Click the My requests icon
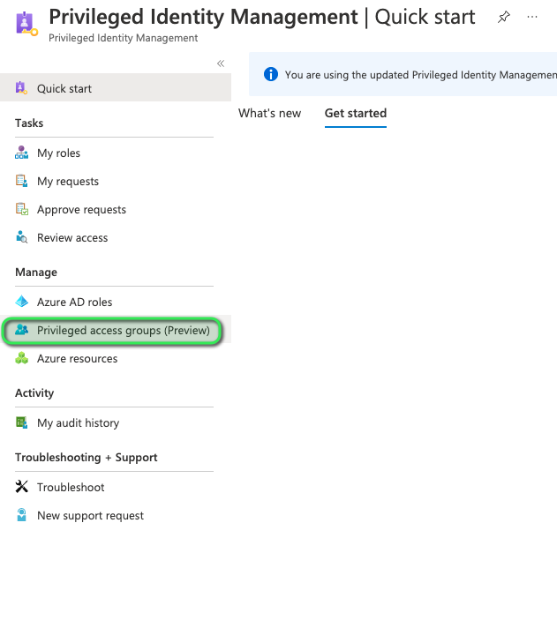557x620 pixels. [x=21, y=181]
